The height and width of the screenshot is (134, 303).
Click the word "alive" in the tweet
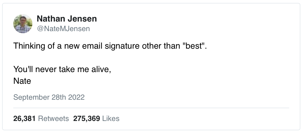[100, 70]
